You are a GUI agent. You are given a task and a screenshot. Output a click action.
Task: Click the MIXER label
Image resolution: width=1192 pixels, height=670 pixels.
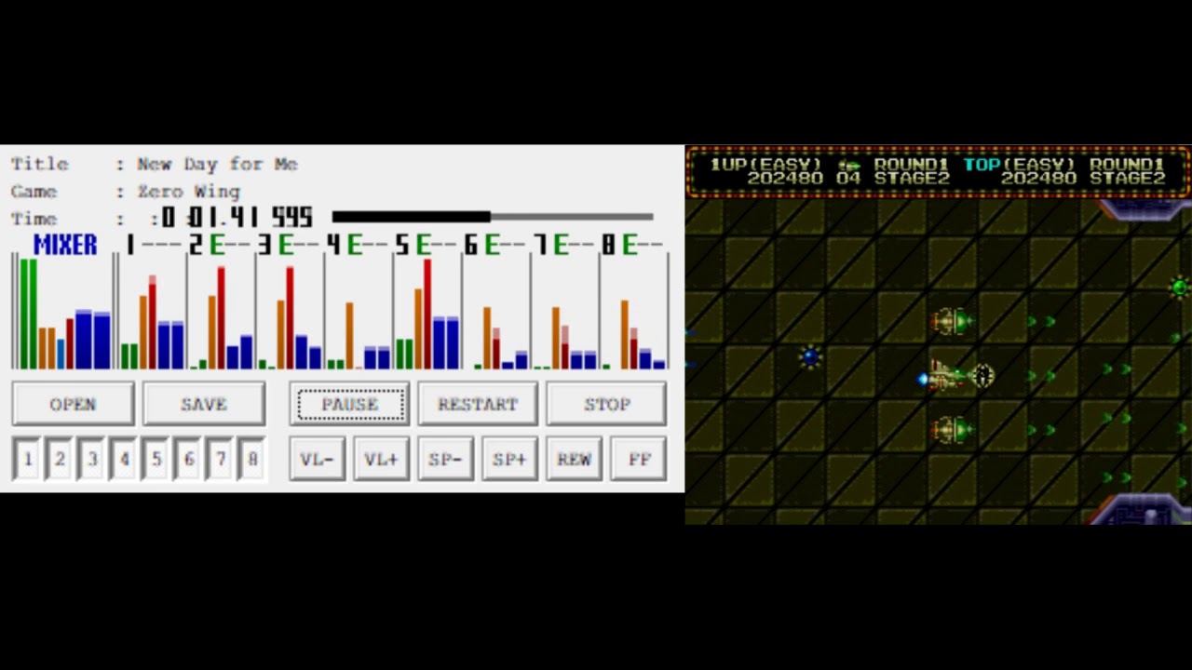coord(65,245)
